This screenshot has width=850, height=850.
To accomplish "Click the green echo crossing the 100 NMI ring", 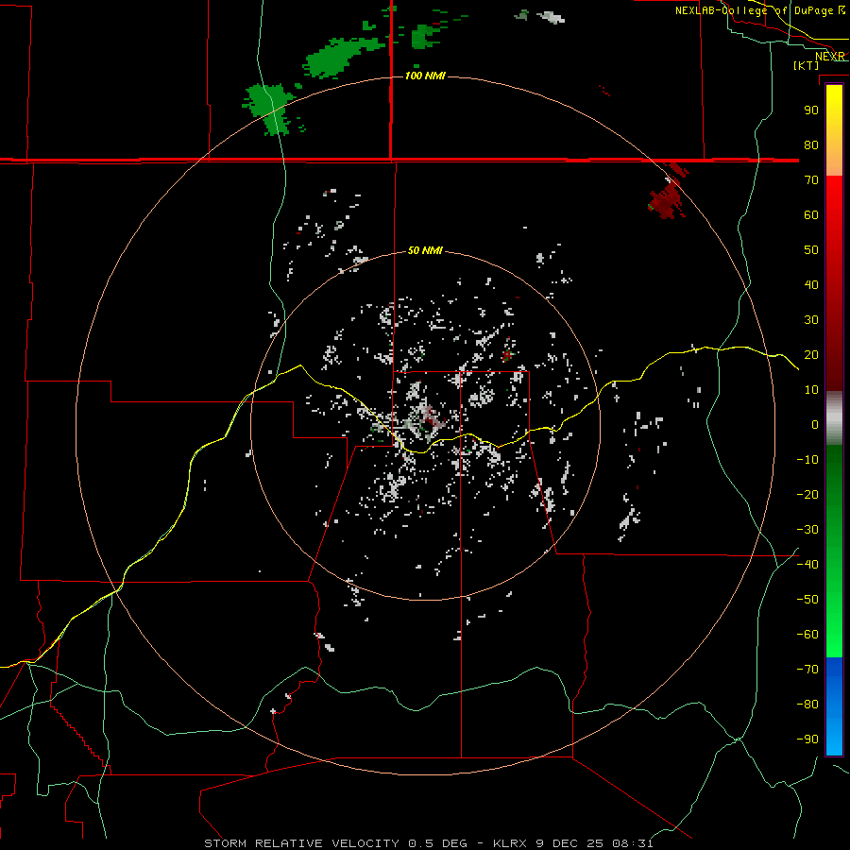I will coord(269,108).
